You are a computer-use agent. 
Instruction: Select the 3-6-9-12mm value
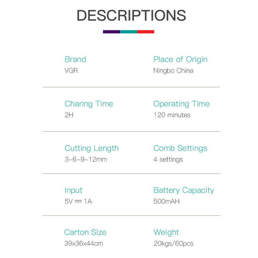pos(86,159)
